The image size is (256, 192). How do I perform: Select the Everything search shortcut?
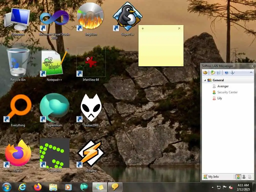(18, 110)
